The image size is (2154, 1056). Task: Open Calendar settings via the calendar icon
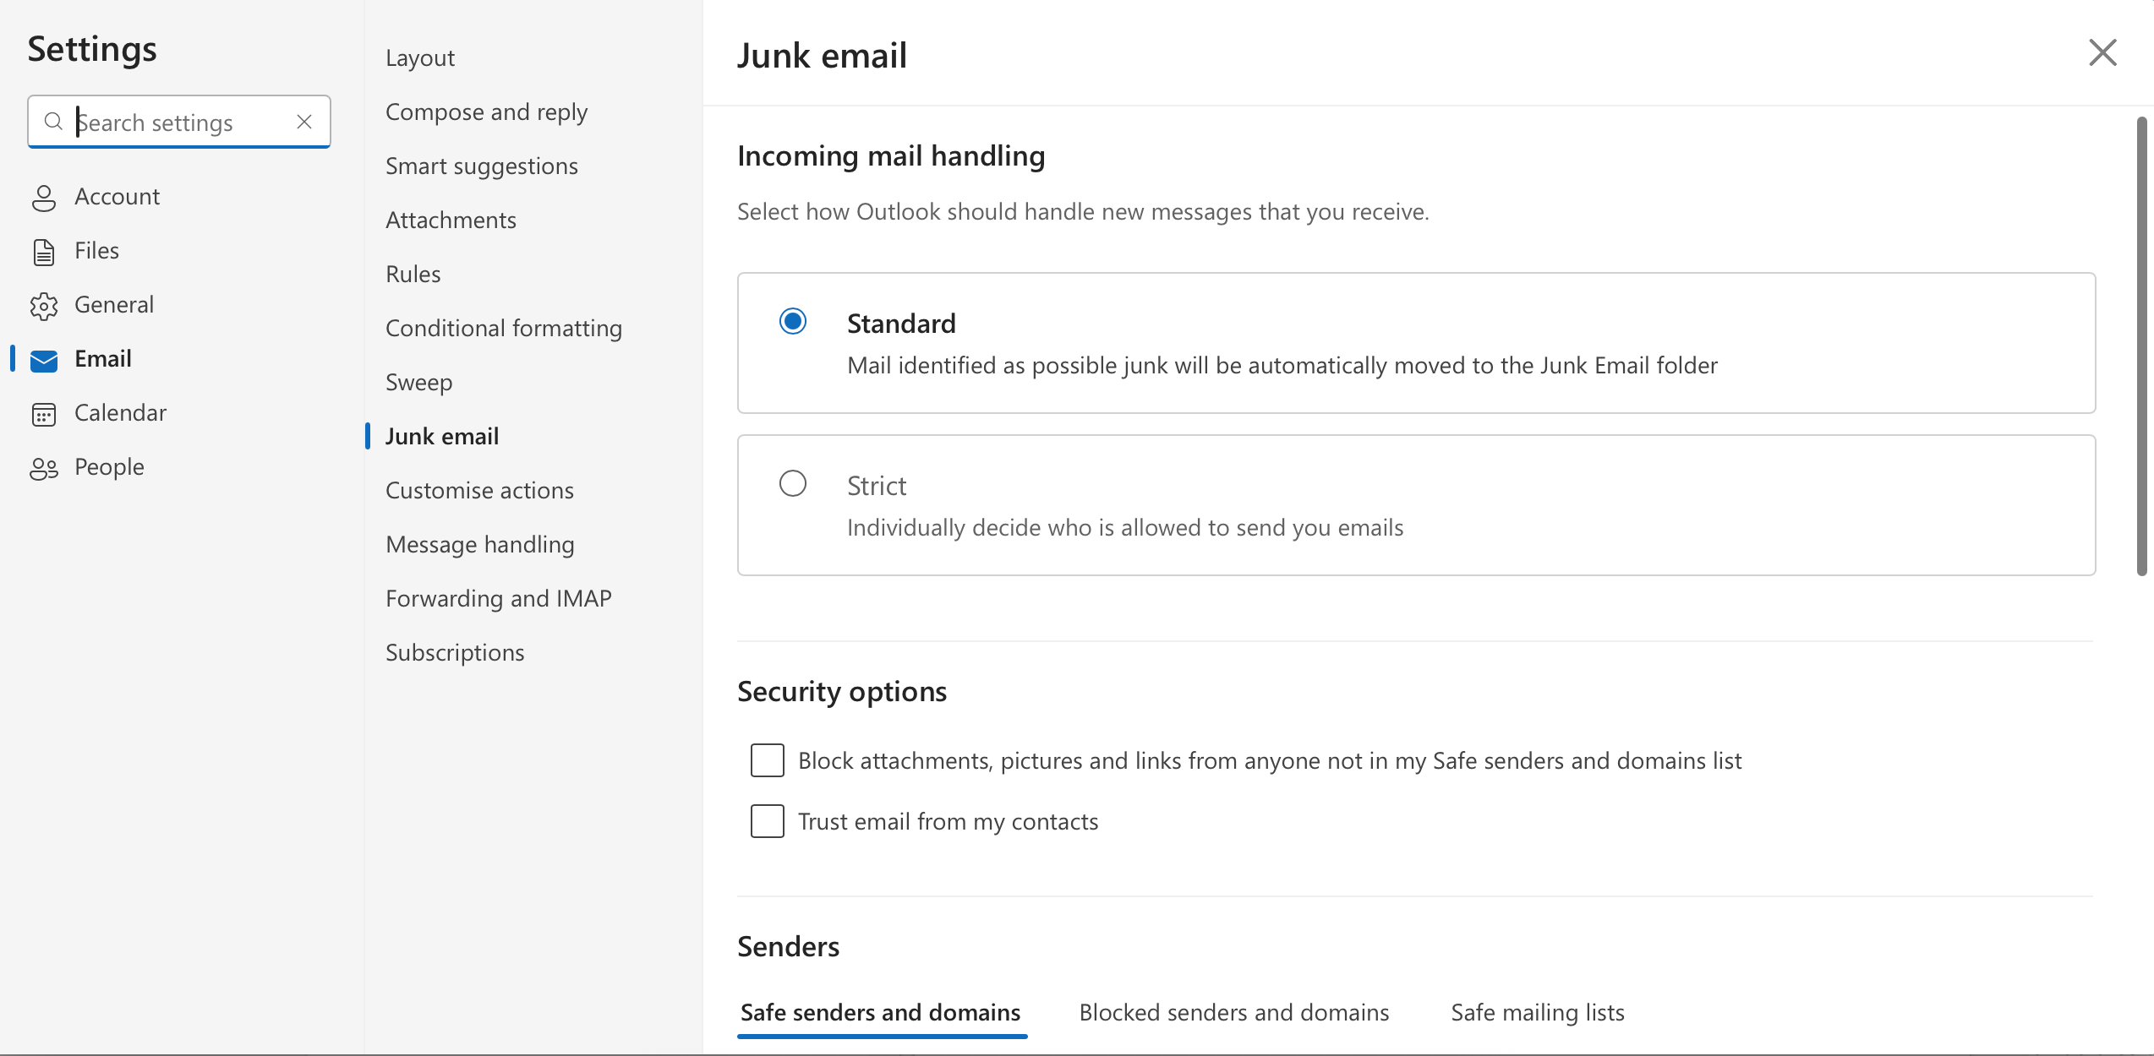click(x=45, y=413)
